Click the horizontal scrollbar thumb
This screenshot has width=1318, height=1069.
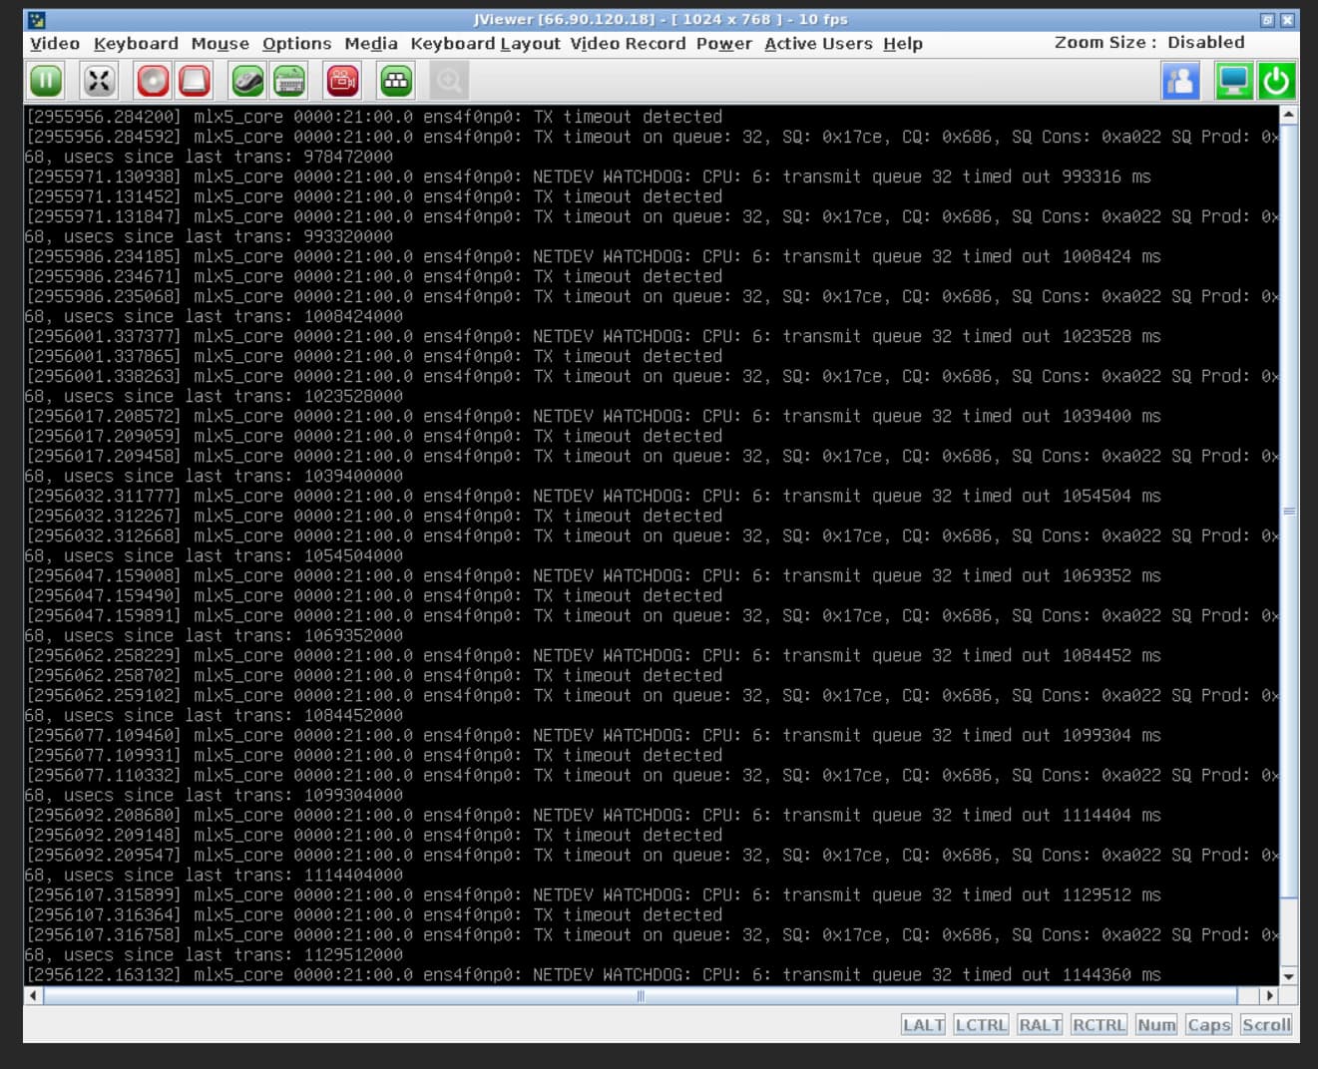pyautogui.click(x=640, y=995)
